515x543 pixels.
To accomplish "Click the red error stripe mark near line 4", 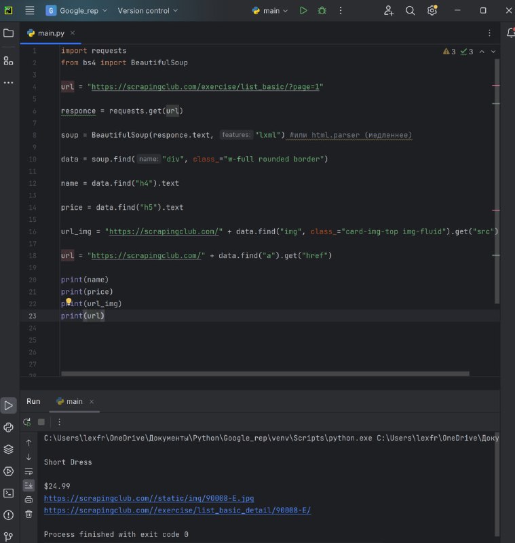I will (495, 86).
